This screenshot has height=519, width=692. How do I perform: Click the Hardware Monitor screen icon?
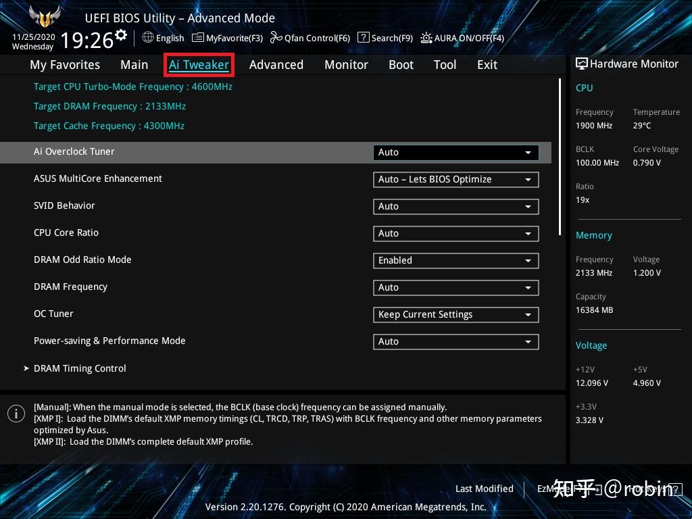(582, 64)
